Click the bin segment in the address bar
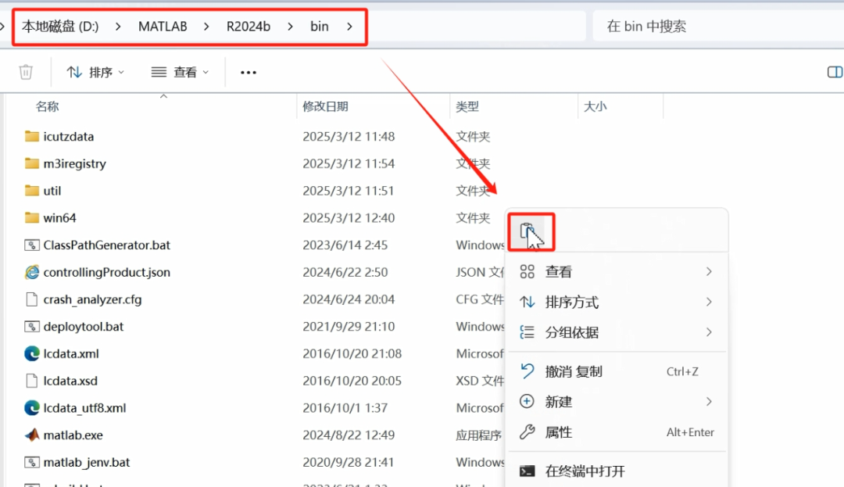Image resolution: width=844 pixels, height=487 pixels. [319, 27]
